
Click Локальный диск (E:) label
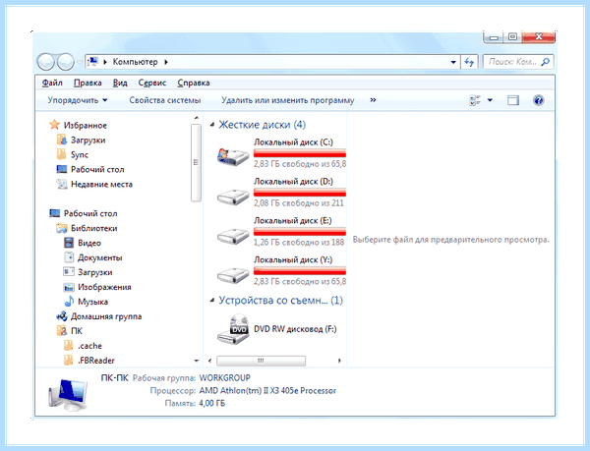tap(293, 221)
